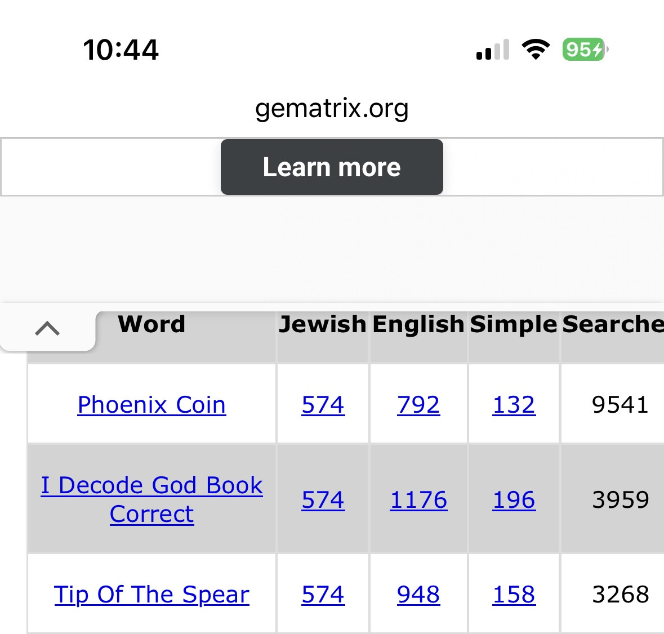Open the I Decode God Book Correct link
Viewport: 664px width, 634px height.
point(151,499)
